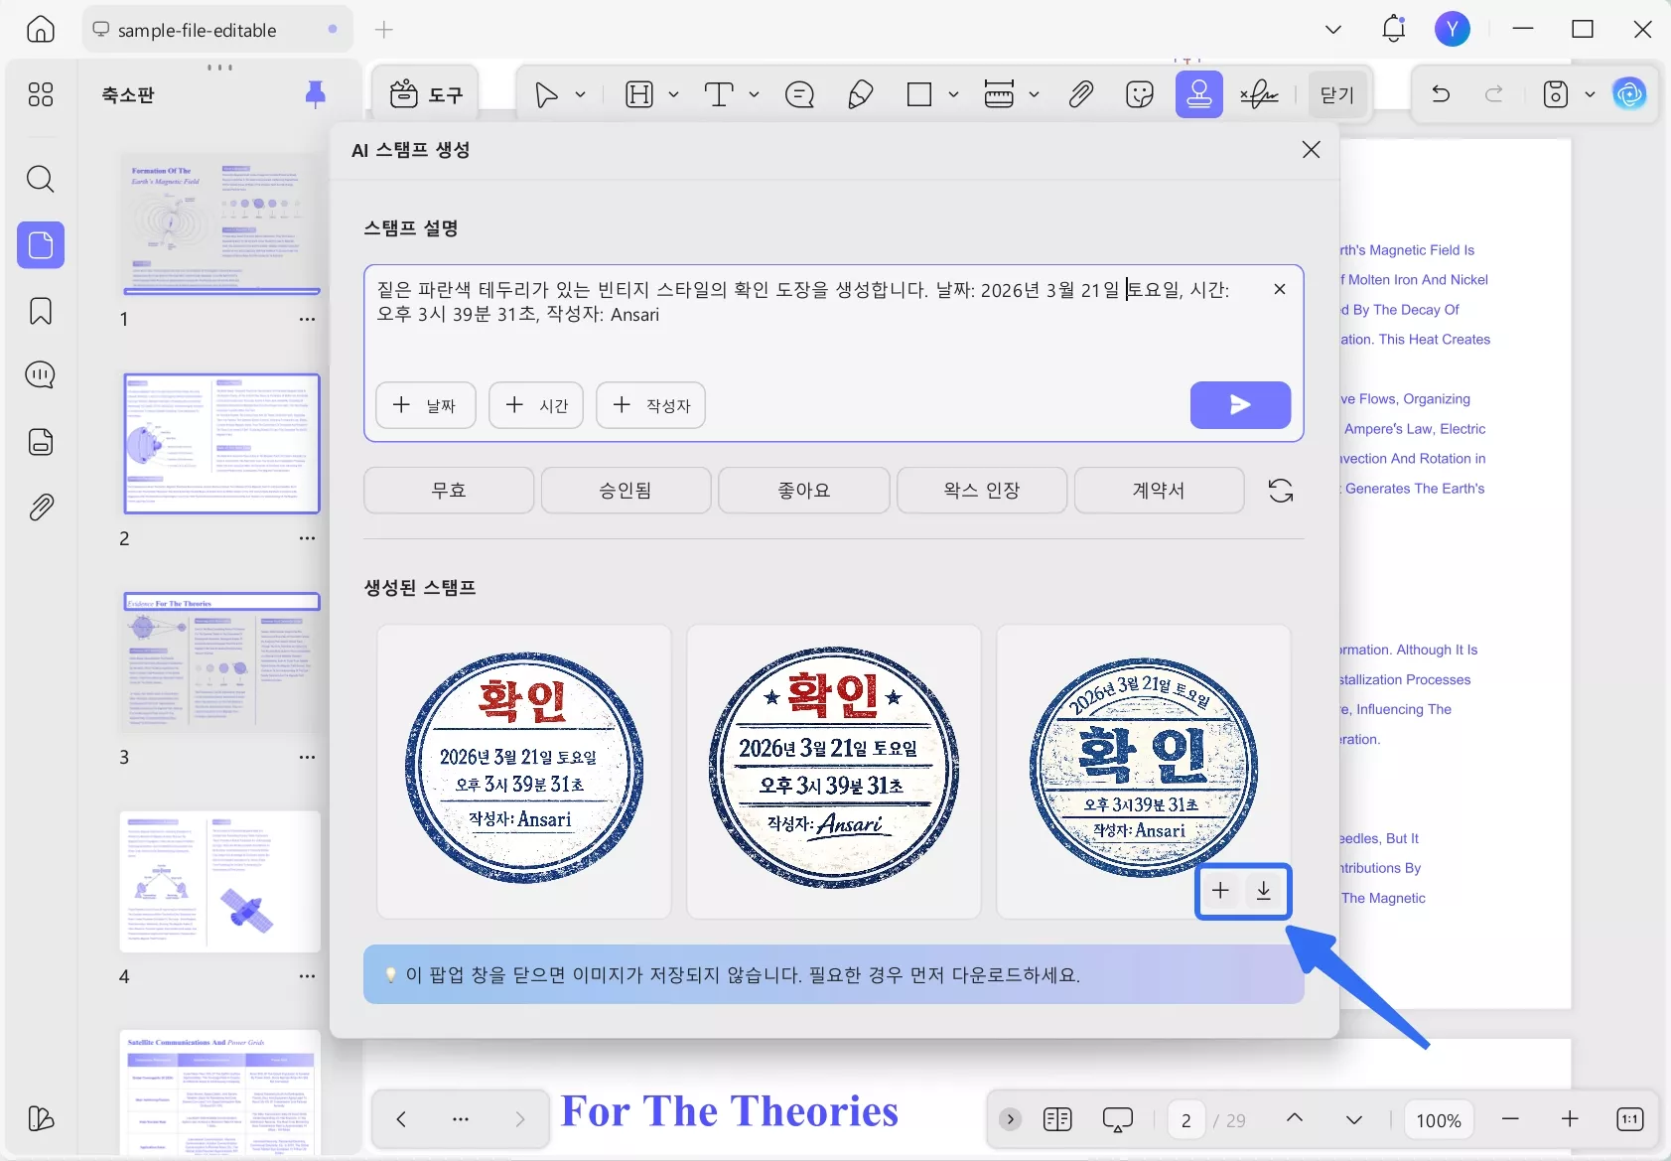Choose the 좋아요 preset
The image size is (1671, 1161).
[804, 491]
